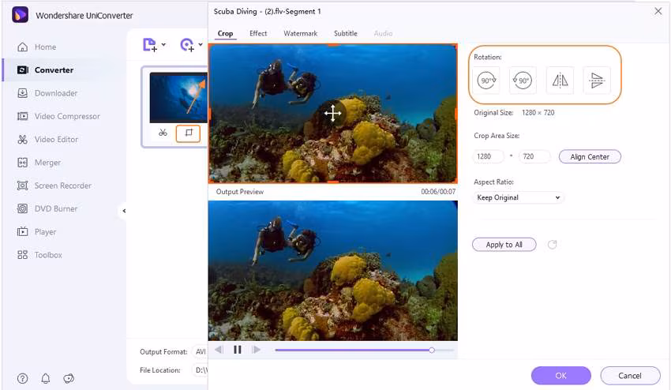Viewport: 671px width, 390px height.
Task: Select the scuba video thumbnail
Action: (178, 98)
